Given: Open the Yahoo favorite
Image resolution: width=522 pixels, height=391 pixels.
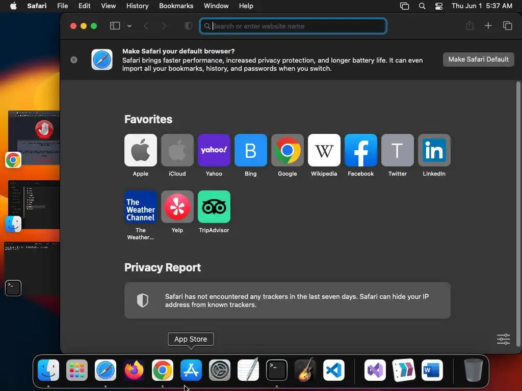Looking at the screenshot, I should tap(214, 150).
